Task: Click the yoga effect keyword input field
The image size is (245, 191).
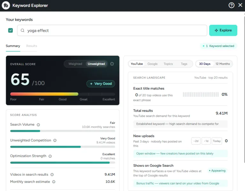Action: tap(112, 31)
